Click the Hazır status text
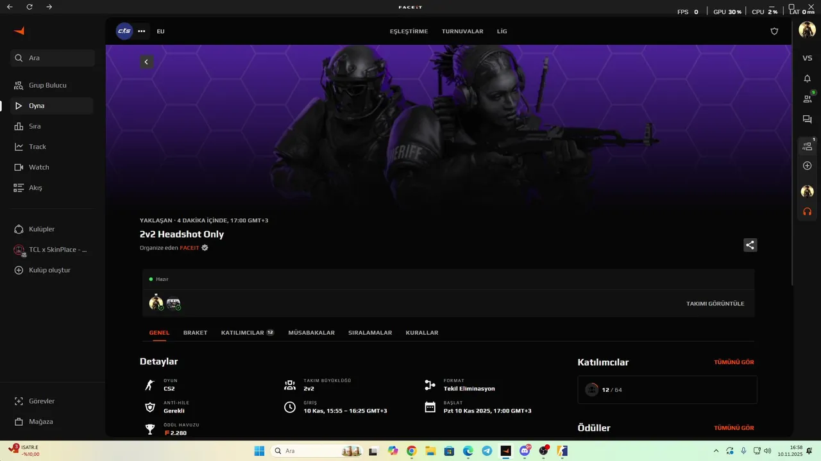The width and height of the screenshot is (821, 461). [x=162, y=279]
